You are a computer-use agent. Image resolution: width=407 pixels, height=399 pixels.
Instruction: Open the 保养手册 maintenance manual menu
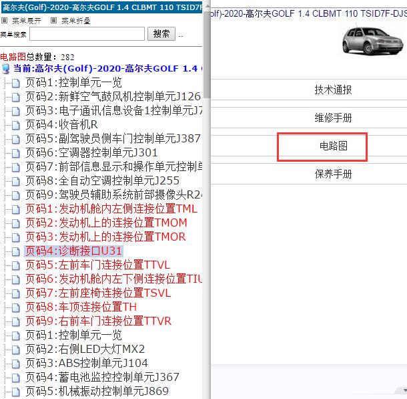click(333, 174)
